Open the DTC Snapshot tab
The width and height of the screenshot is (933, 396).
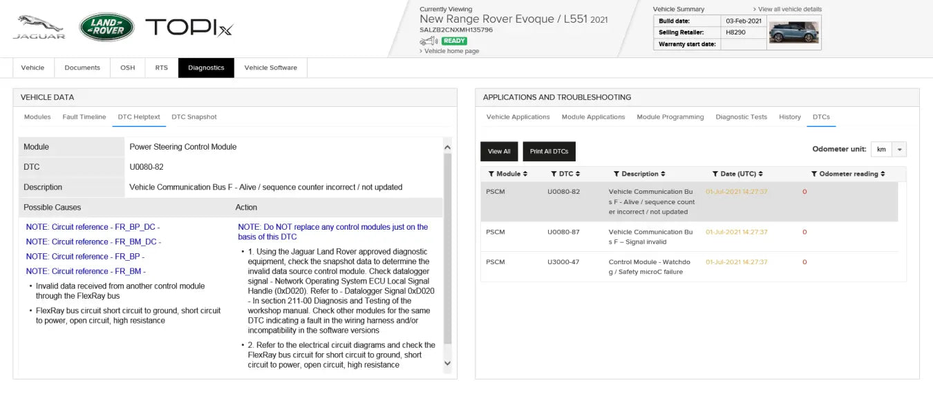point(194,117)
